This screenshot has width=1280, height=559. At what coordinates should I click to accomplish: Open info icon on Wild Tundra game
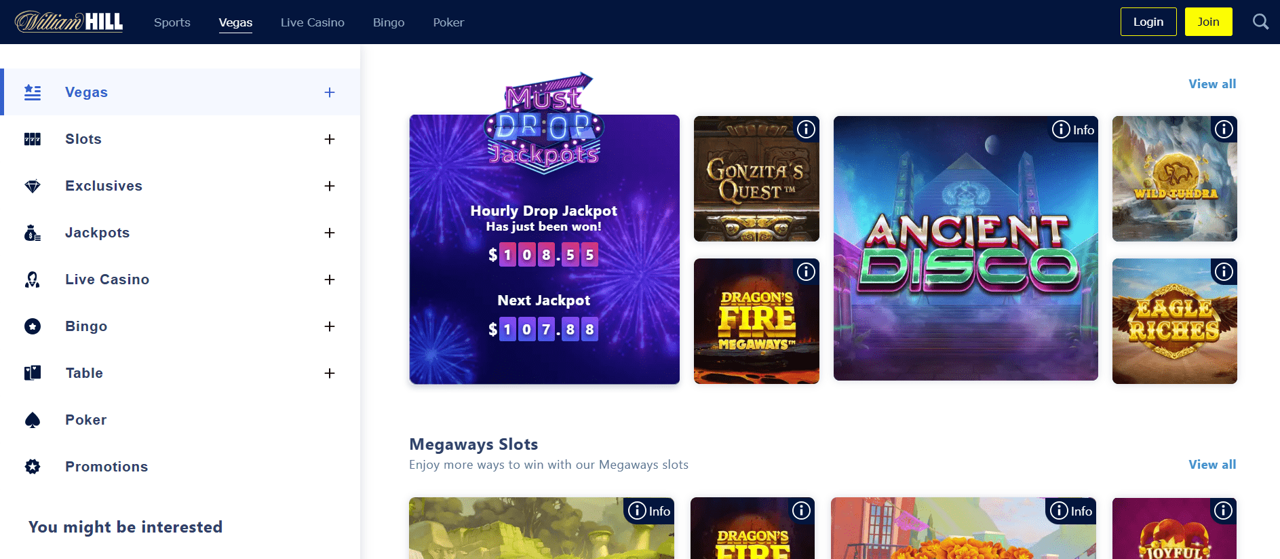1224,129
